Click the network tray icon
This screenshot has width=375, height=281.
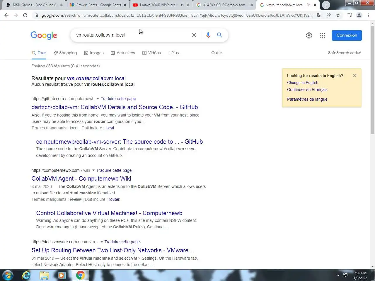[x=345, y=275]
